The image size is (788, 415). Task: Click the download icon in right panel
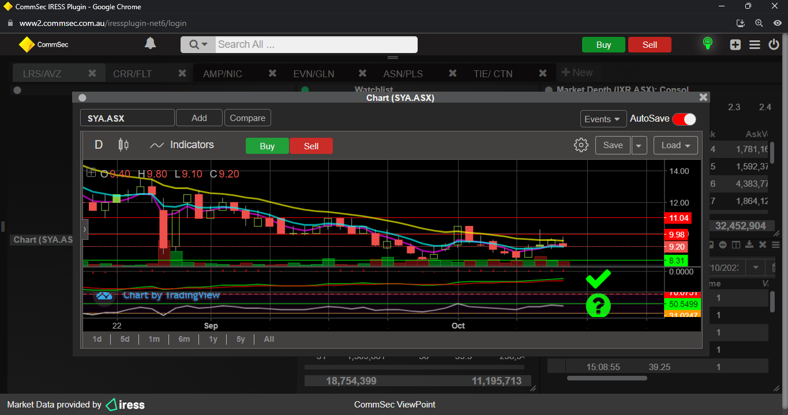[x=749, y=244]
